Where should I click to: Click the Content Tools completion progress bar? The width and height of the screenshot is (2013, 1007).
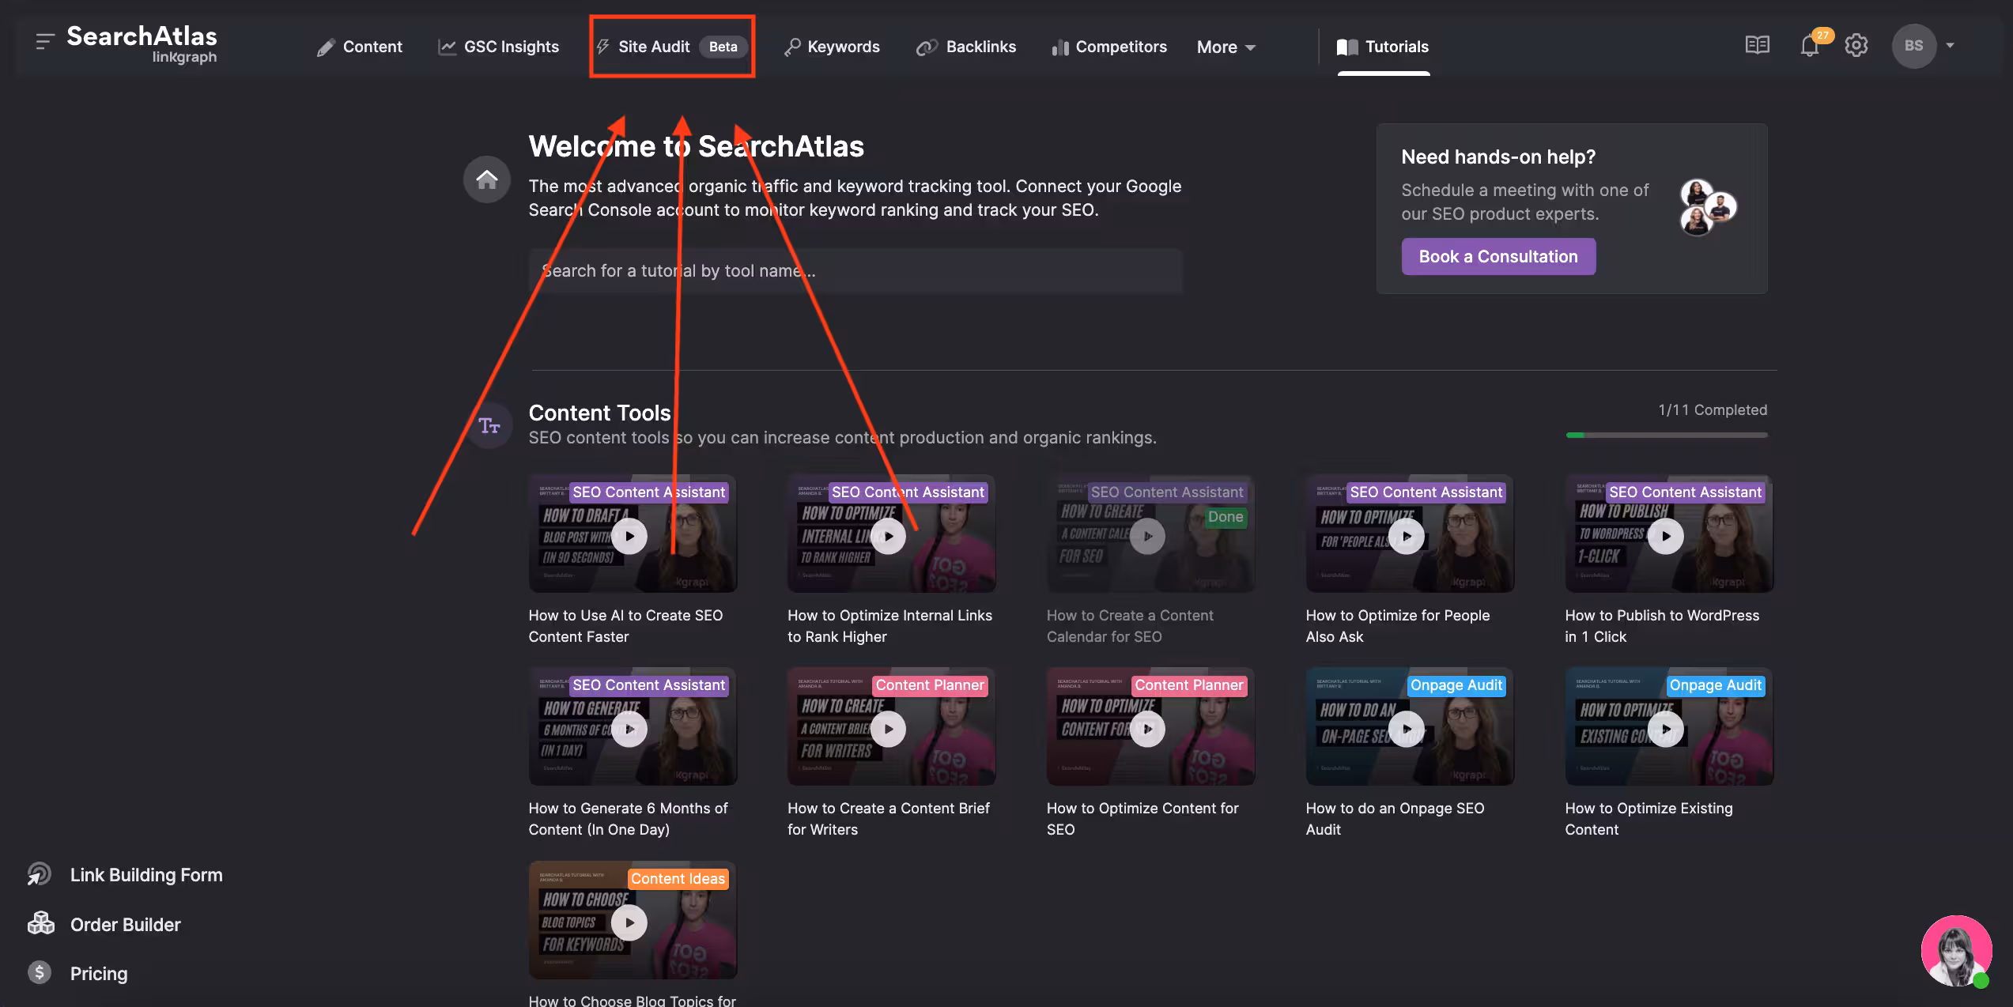(x=1666, y=435)
